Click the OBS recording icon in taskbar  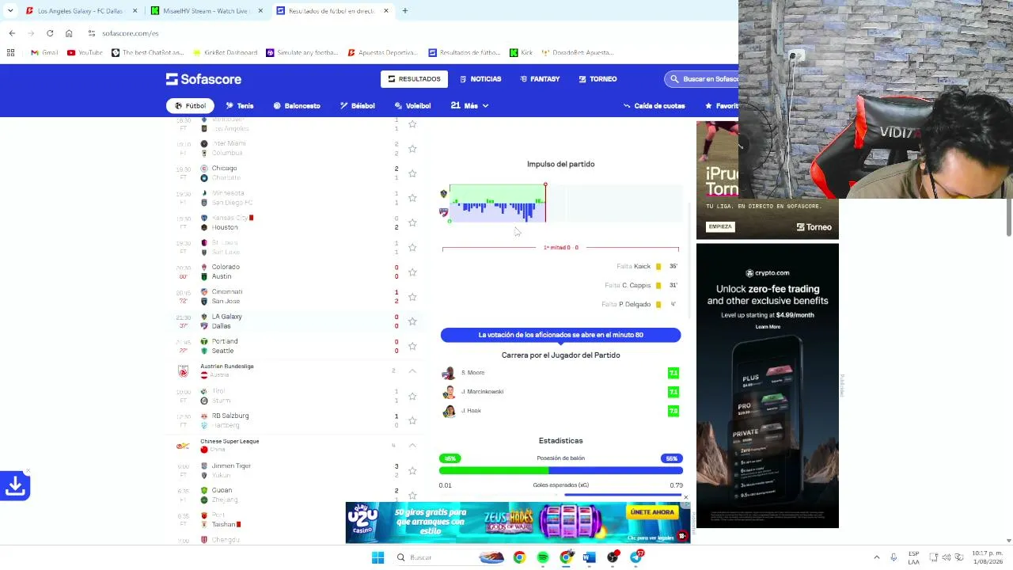click(613, 557)
